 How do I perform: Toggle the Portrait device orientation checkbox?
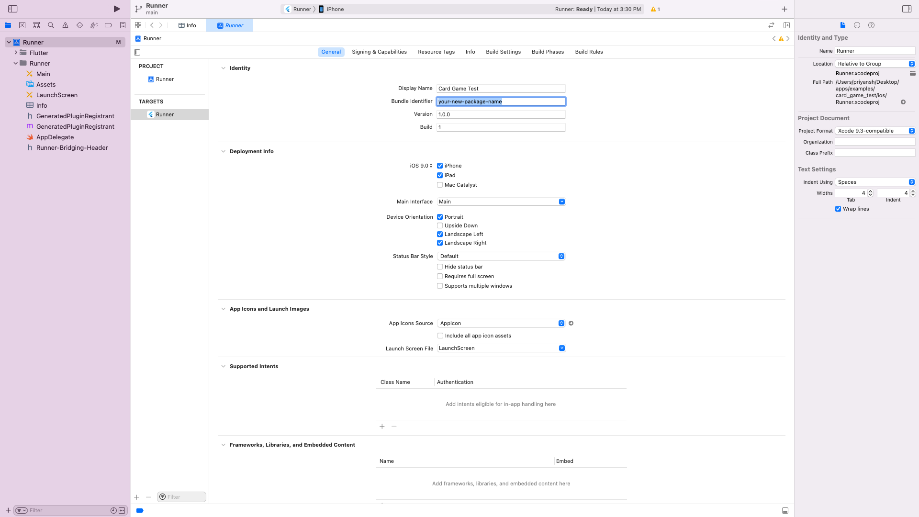click(439, 216)
